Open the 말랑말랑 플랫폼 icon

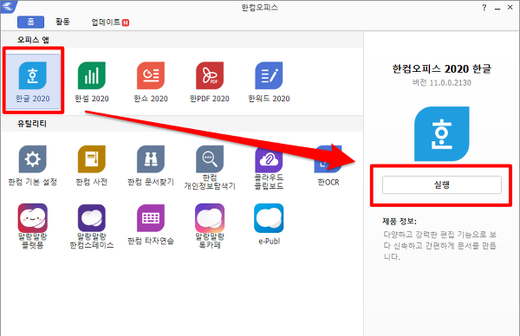[33, 218]
